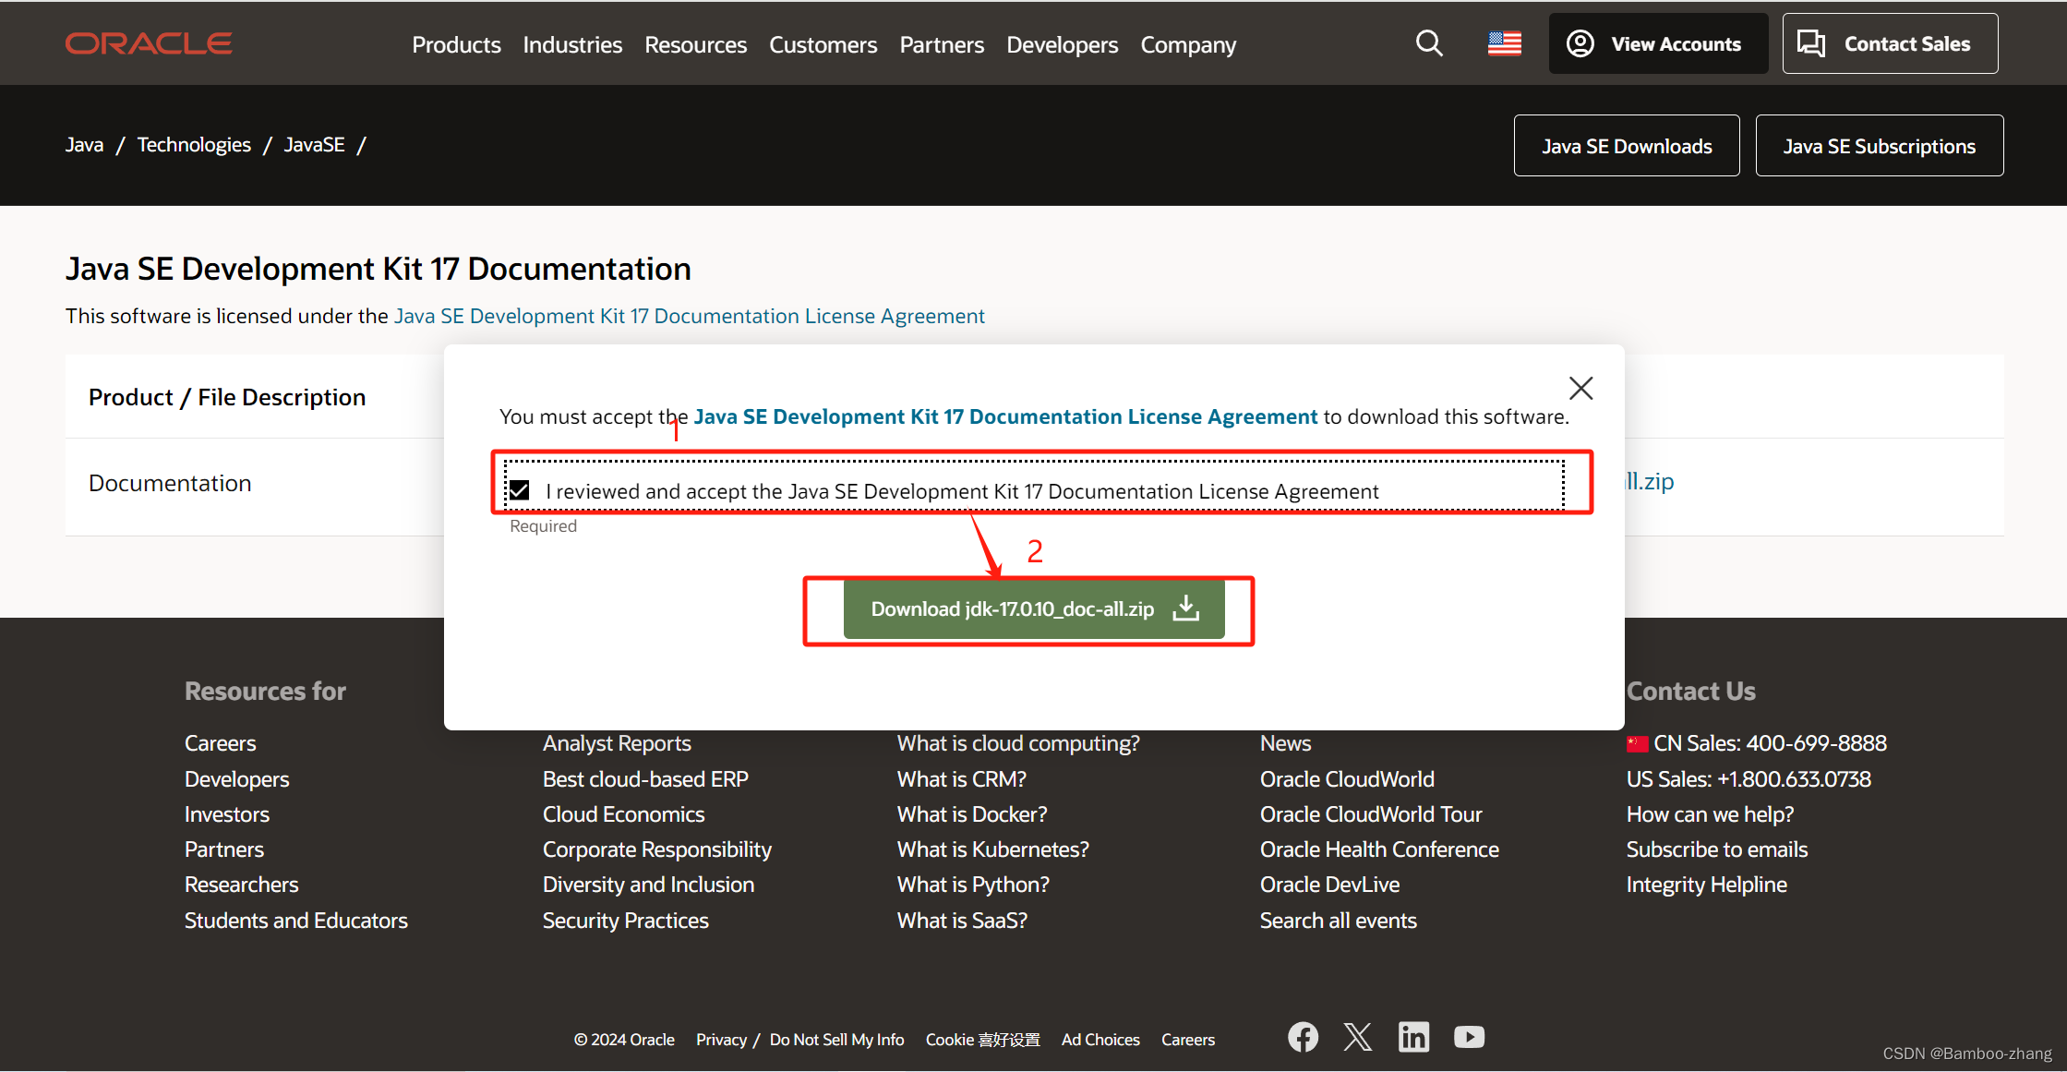Open Subscribe to emails link
Image resolution: width=2067 pixels, height=1072 pixels.
tap(1716, 849)
